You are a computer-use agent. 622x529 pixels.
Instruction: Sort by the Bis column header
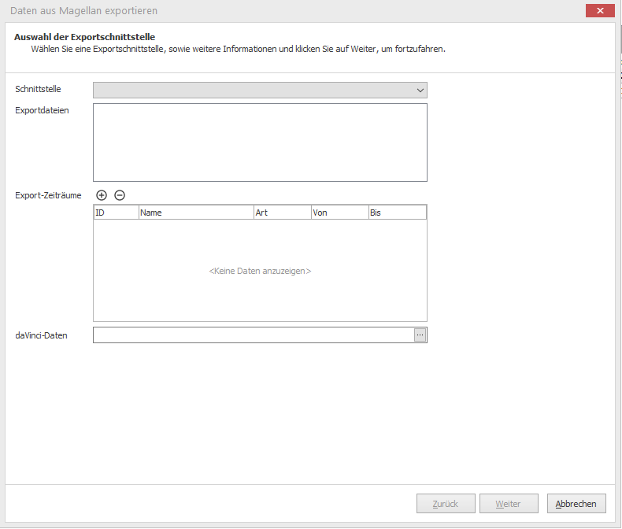click(397, 213)
